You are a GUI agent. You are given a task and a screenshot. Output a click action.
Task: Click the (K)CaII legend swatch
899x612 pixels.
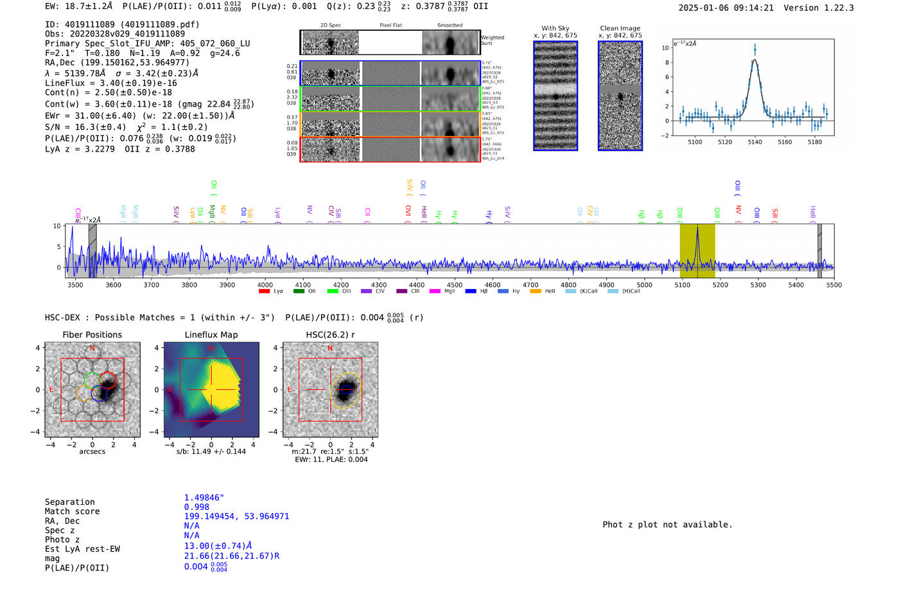(x=570, y=292)
